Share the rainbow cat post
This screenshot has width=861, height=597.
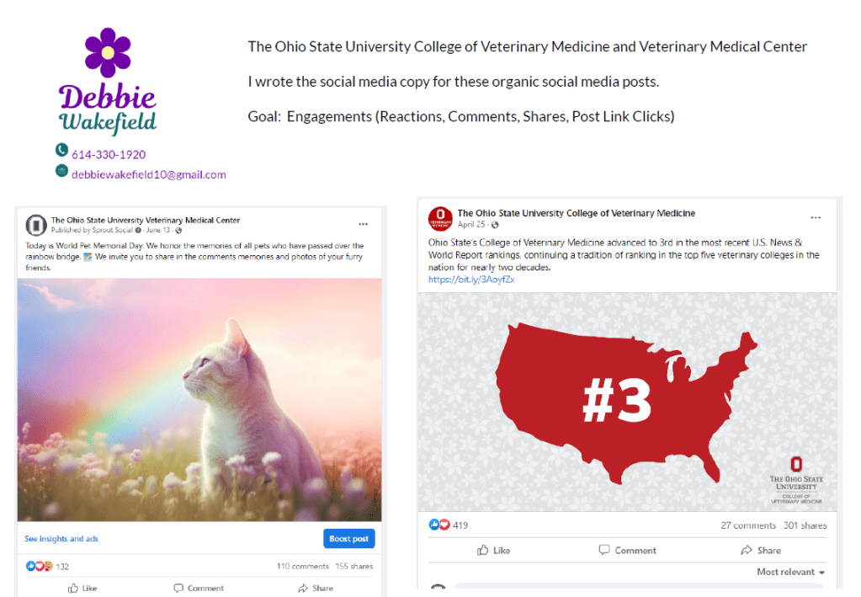(316, 588)
